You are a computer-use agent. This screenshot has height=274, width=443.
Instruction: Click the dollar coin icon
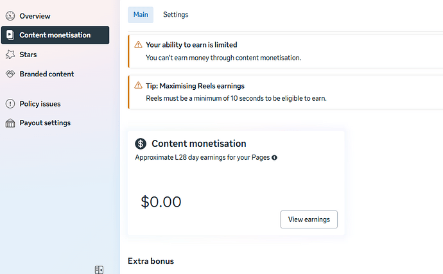coord(141,144)
